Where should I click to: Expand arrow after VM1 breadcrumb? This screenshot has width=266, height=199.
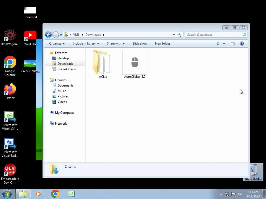(x=82, y=35)
